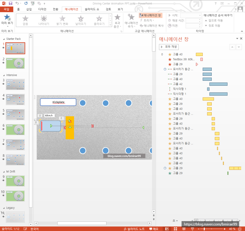Click the Kickplate text box on slide

pyautogui.click(x=58, y=102)
